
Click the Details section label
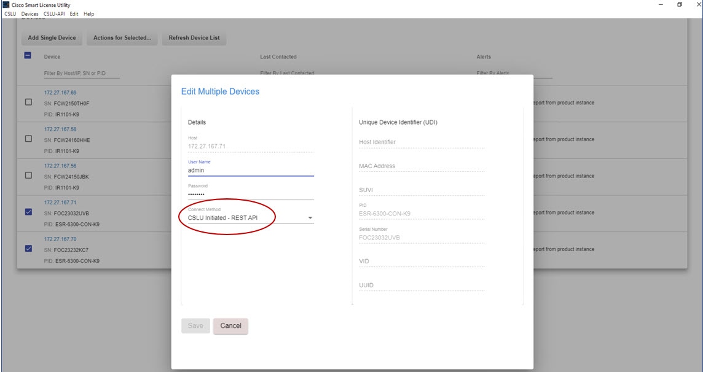[197, 122]
